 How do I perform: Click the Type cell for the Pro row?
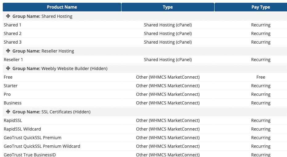click(168, 94)
